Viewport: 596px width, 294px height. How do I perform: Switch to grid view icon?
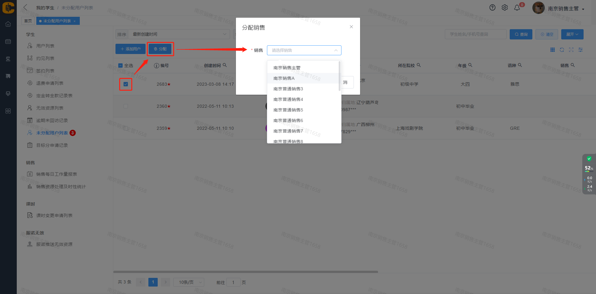pos(553,50)
